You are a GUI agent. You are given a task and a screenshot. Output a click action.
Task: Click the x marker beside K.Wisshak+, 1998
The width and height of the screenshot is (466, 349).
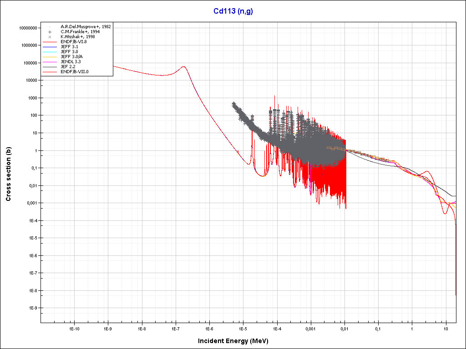pyautogui.click(x=50, y=37)
